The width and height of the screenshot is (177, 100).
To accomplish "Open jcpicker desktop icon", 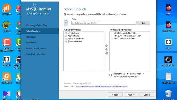I will click(x=7, y=26).
